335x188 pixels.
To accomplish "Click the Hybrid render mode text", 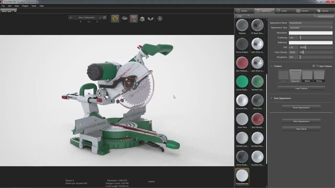I will tap(151, 181).
